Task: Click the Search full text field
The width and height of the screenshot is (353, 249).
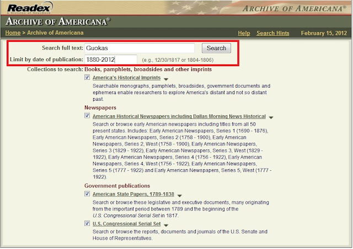Action: 140,48
